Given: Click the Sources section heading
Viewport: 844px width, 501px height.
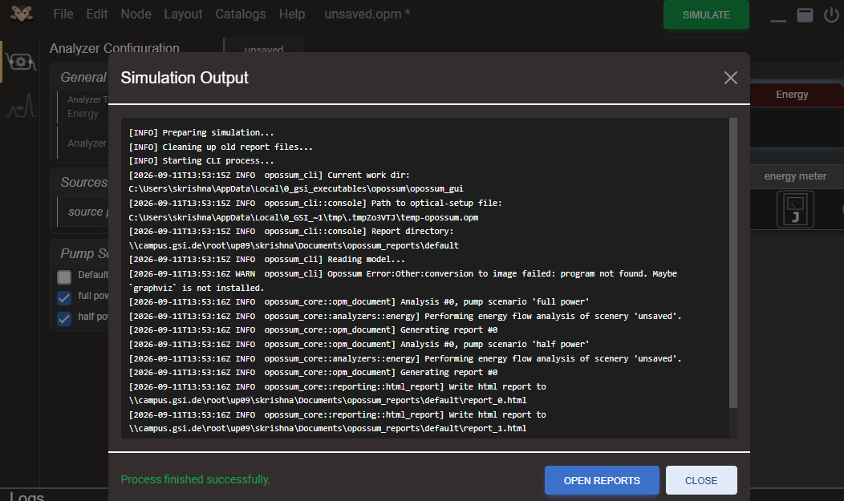Looking at the screenshot, I should pyautogui.click(x=84, y=182).
